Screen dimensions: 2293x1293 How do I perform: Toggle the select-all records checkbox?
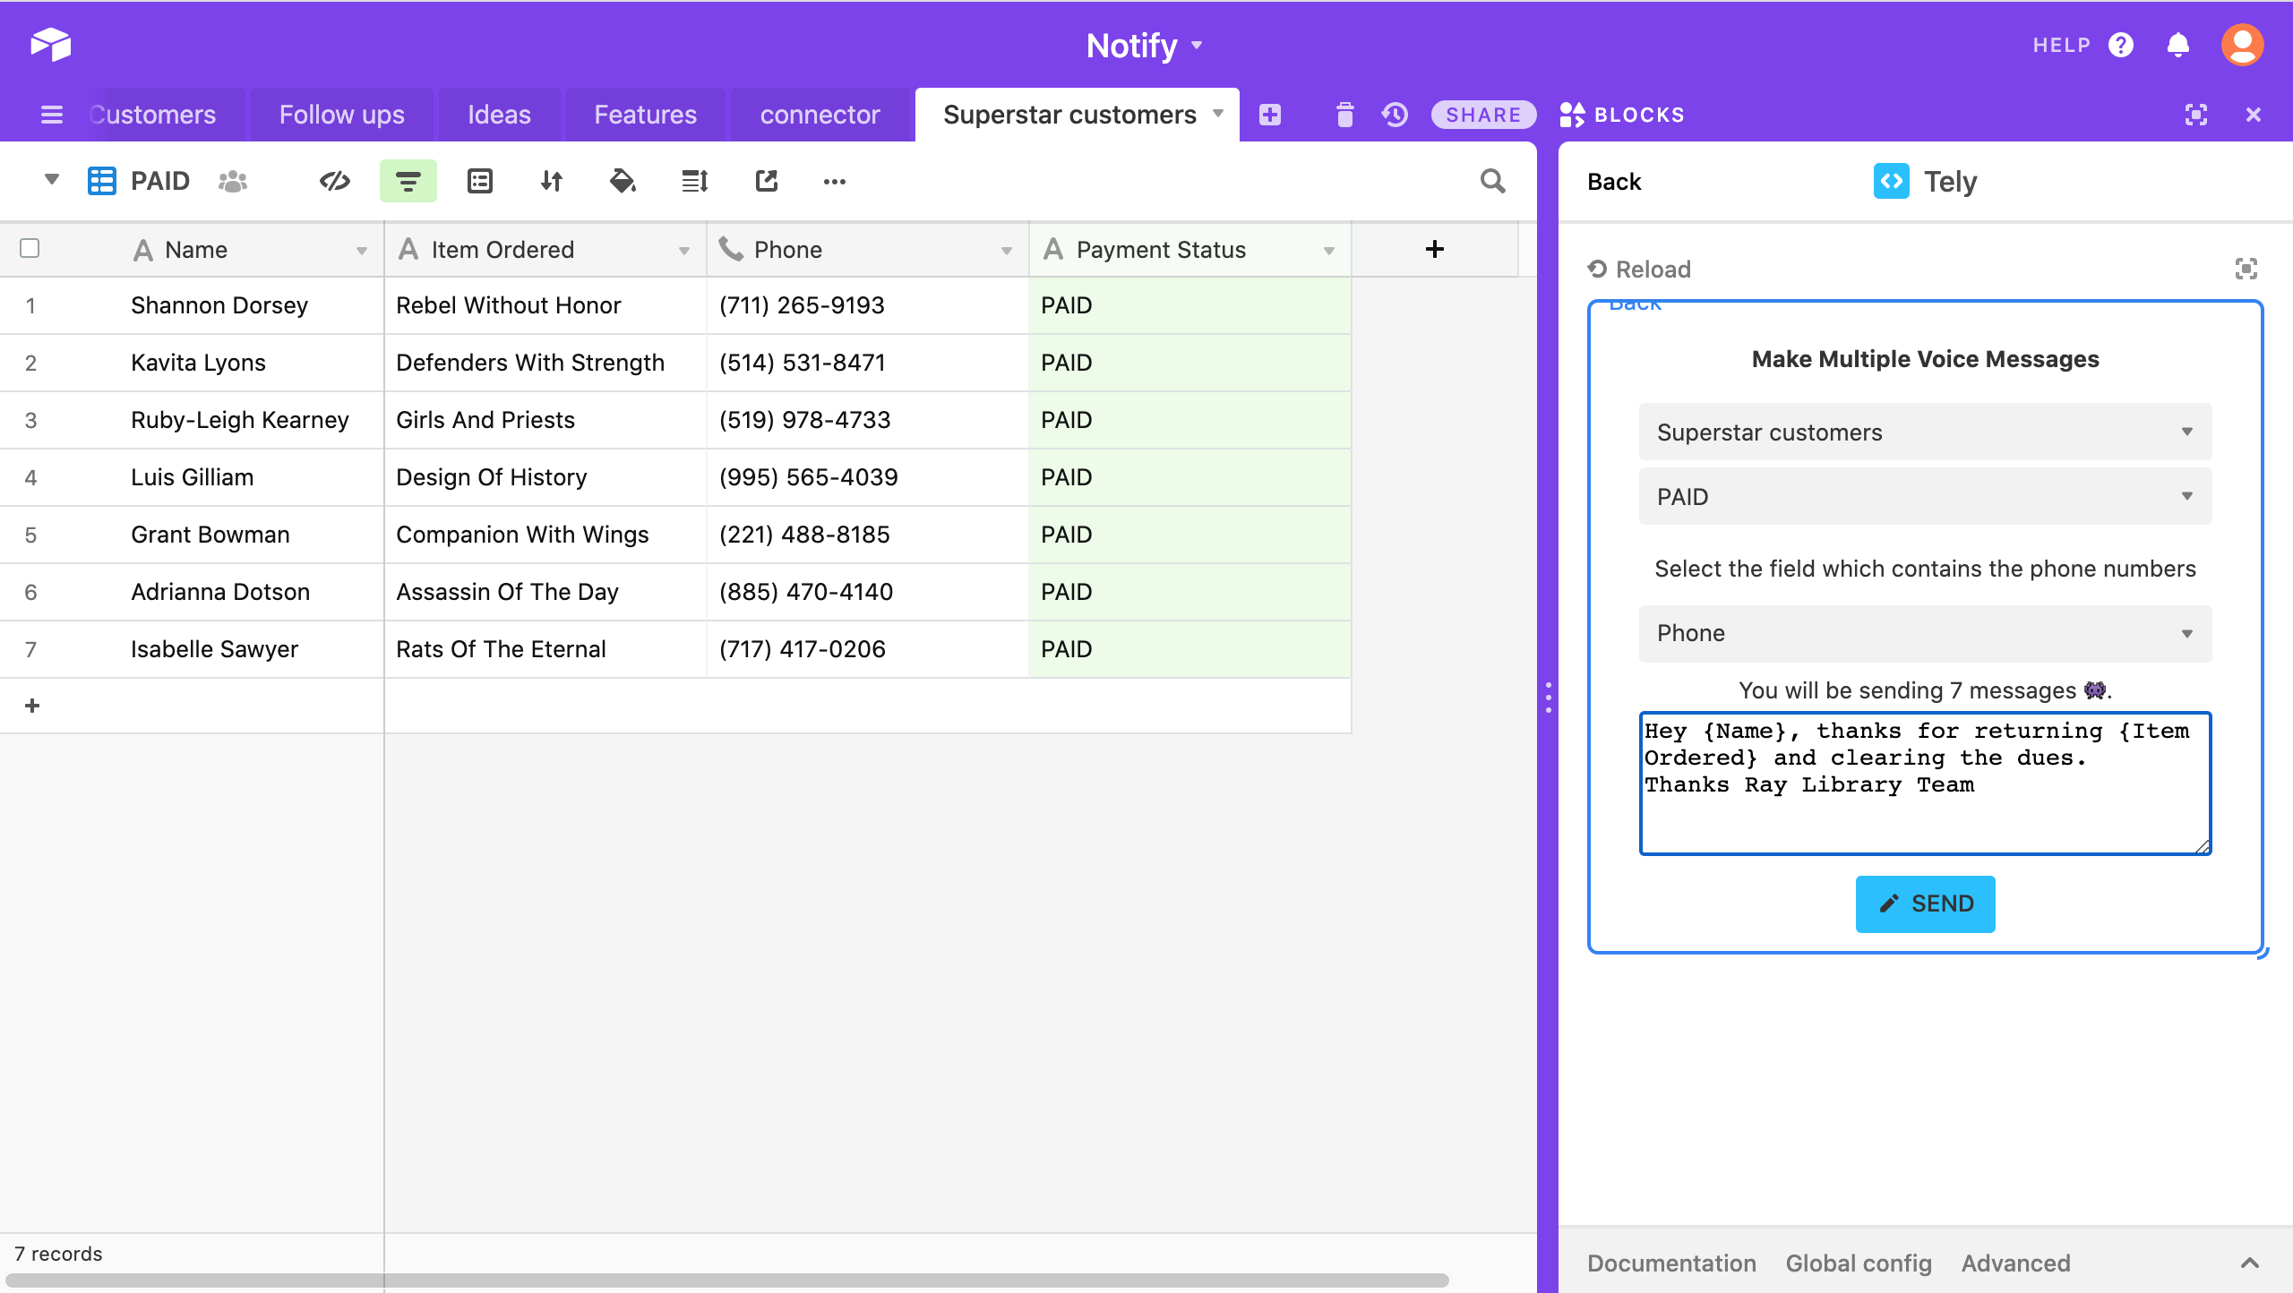[x=30, y=248]
